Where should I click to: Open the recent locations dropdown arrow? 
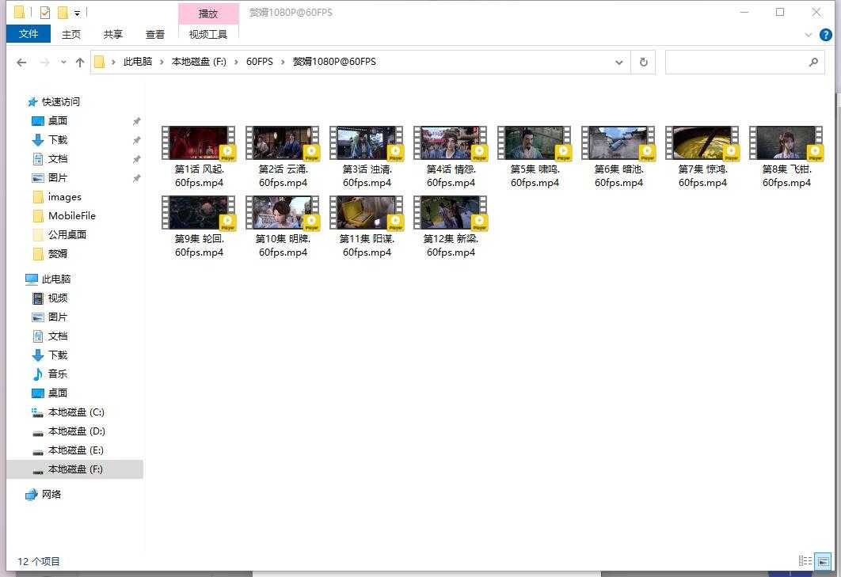(x=63, y=63)
